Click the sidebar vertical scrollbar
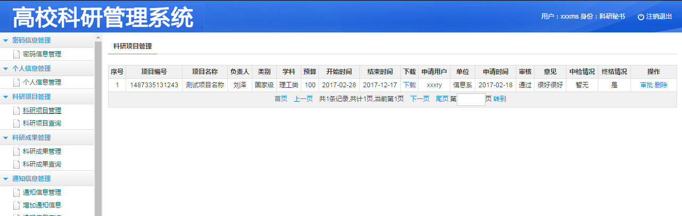The height and width of the screenshot is (216, 682). (97, 128)
